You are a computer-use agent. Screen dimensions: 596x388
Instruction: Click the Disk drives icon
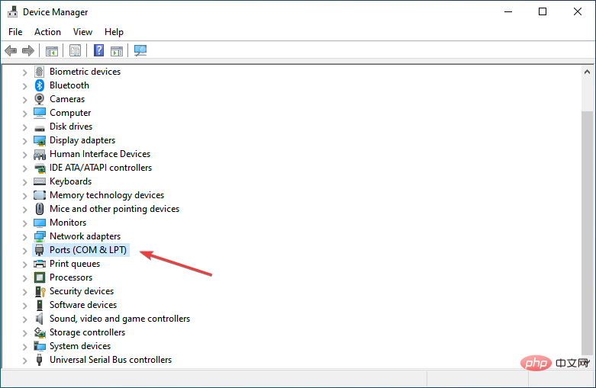[x=40, y=127]
